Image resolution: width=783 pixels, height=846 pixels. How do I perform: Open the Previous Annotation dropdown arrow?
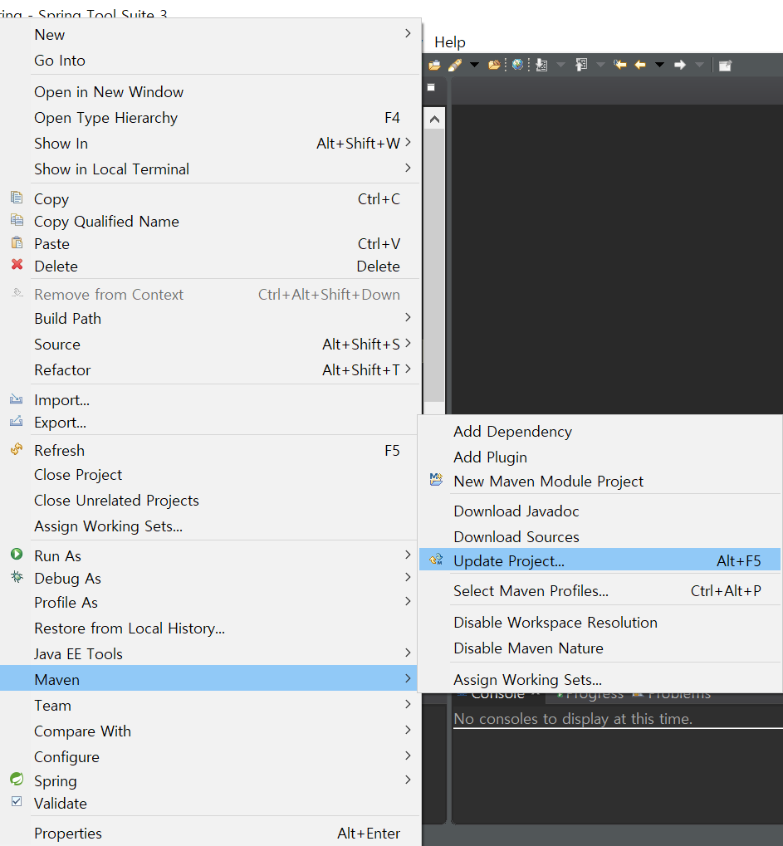point(600,65)
